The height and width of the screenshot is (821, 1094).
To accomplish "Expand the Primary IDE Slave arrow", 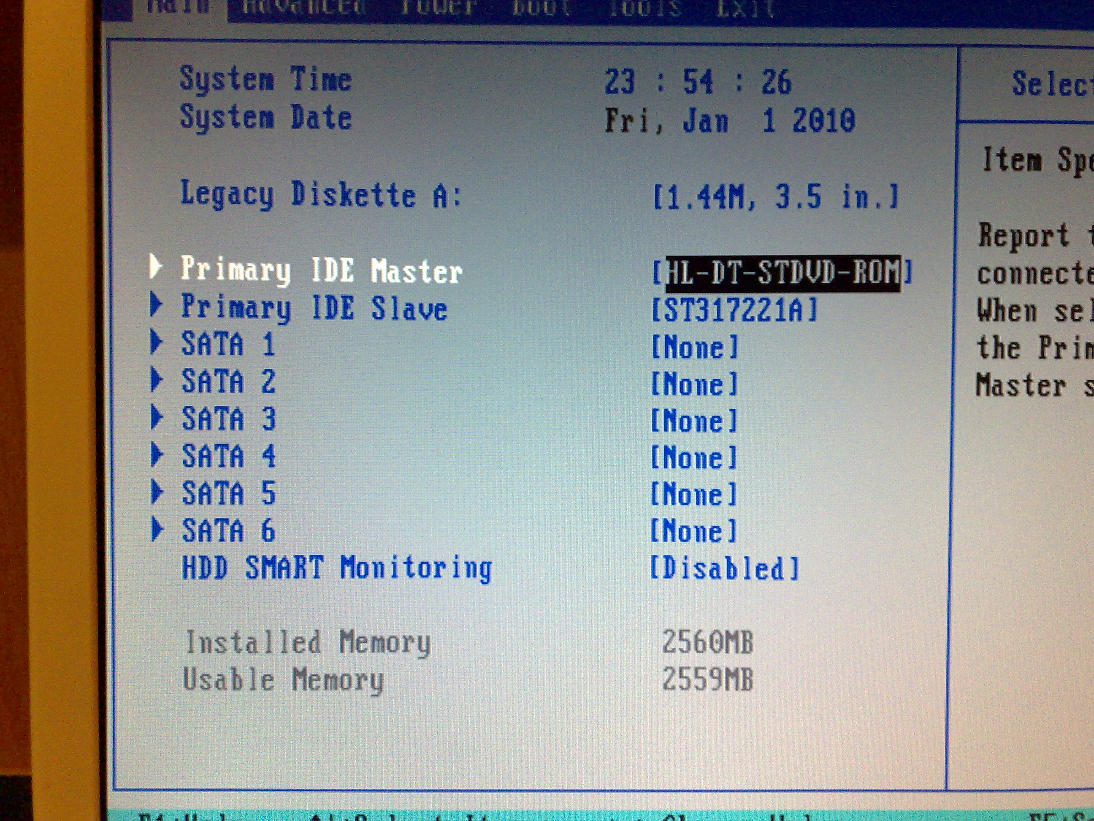I will tap(156, 304).
